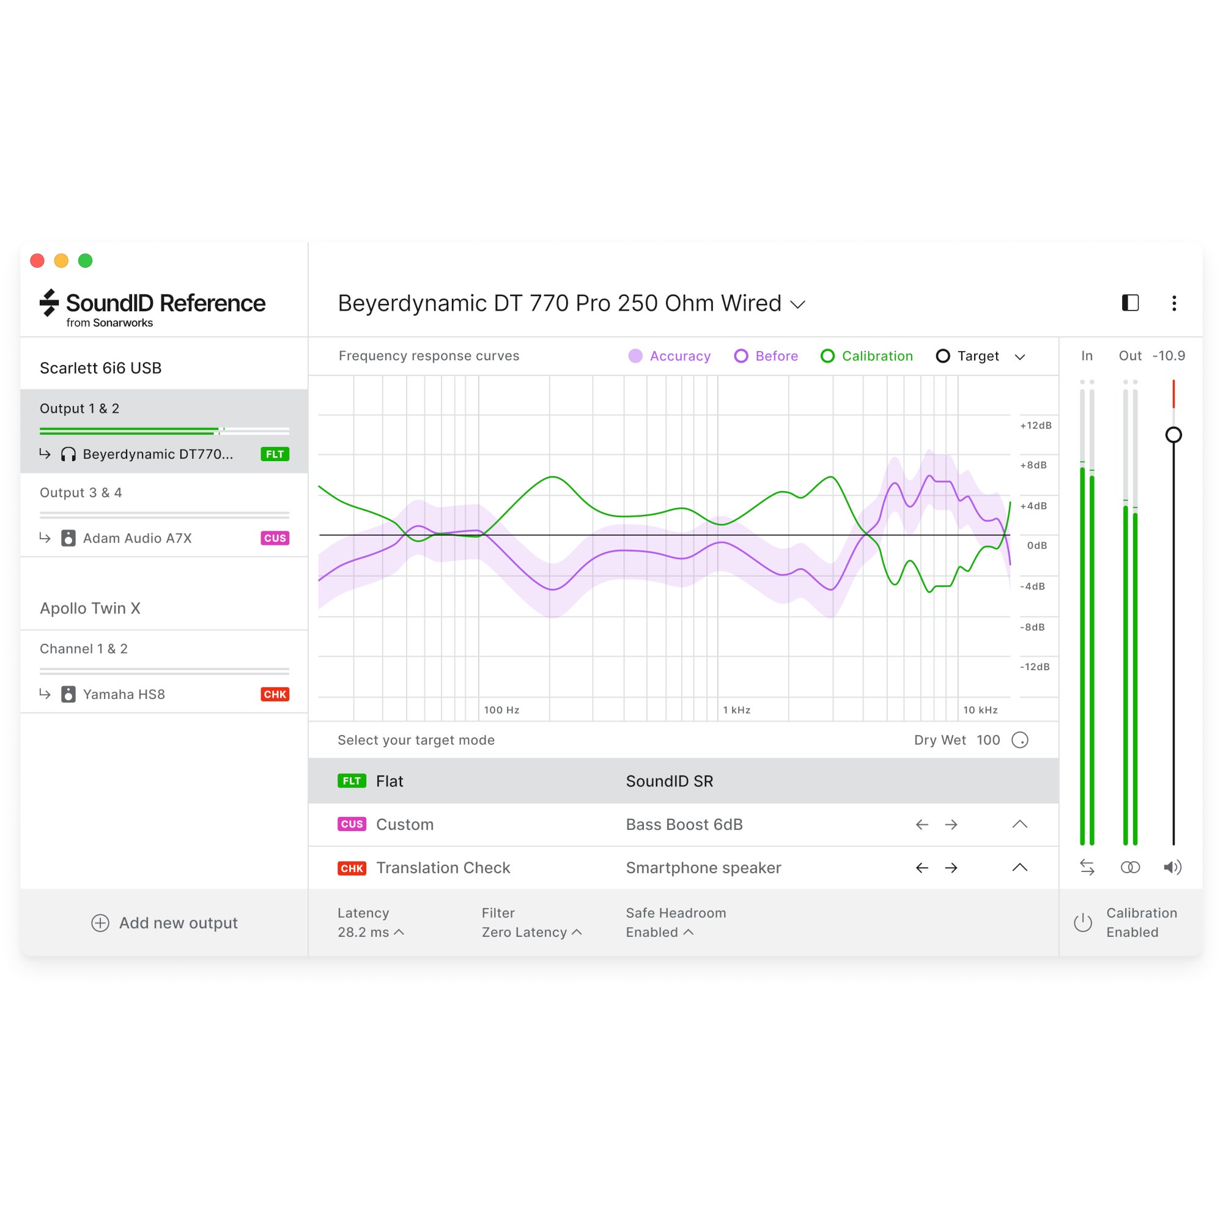Click the speaker icon beside Yamaha HS8
Image resolution: width=1223 pixels, height=1223 pixels.
point(68,695)
